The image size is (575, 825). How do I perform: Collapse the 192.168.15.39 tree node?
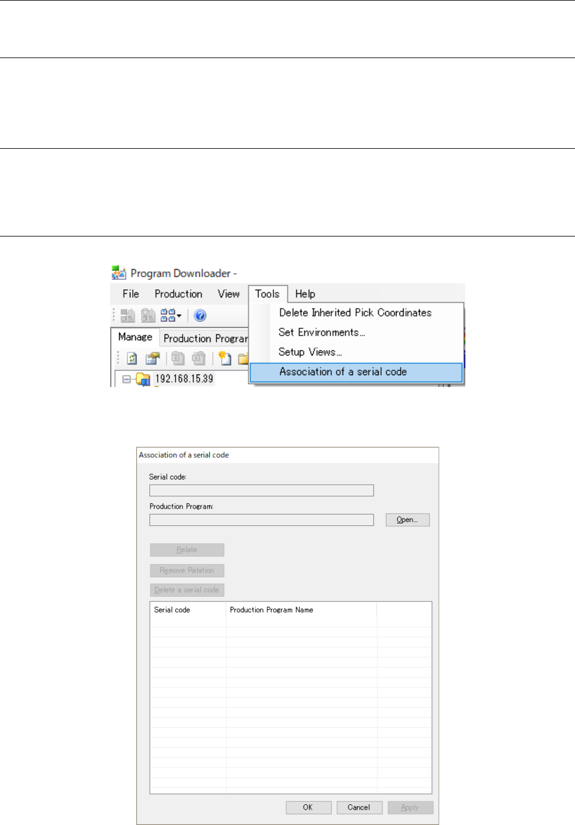coord(126,379)
